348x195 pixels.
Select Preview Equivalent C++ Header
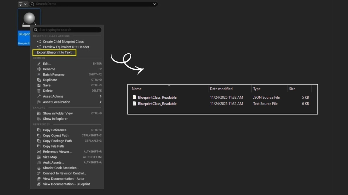click(x=66, y=47)
